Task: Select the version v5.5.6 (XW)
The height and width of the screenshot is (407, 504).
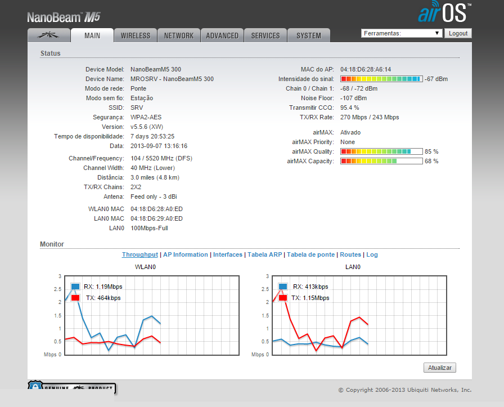Action: pyautogui.click(x=147, y=127)
